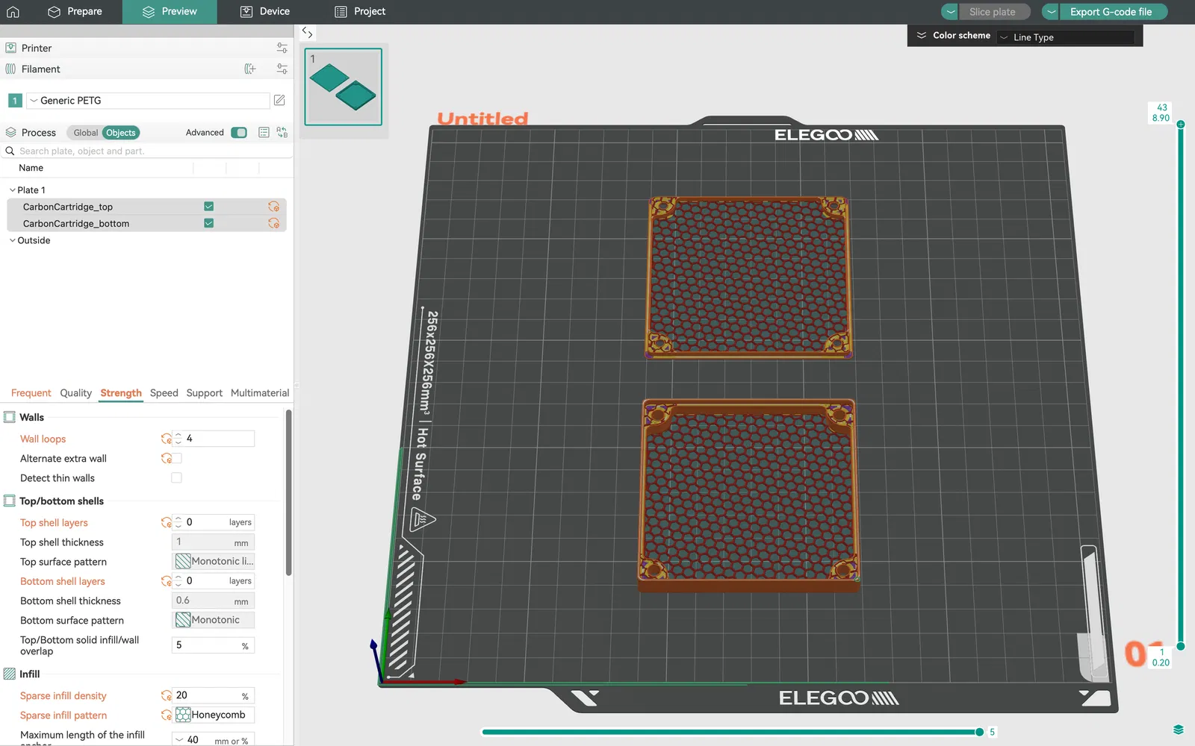Select the Global process scope button
This screenshot has height=746, width=1195.
tap(85, 133)
